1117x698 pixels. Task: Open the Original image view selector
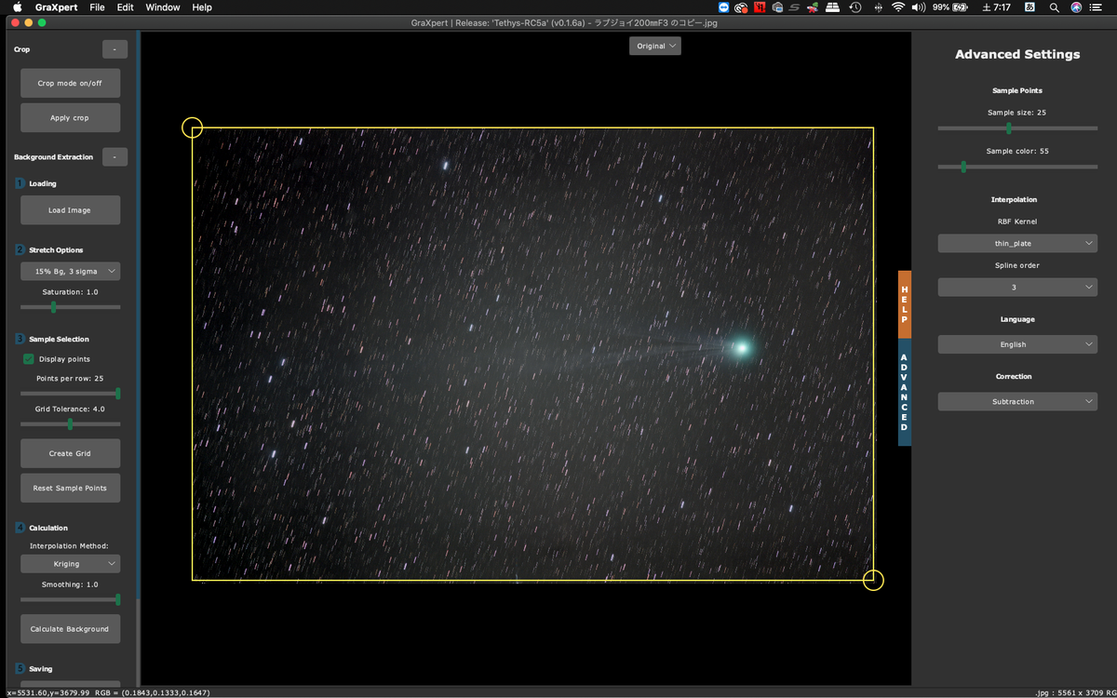pyautogui.click(x=655, y=46)
